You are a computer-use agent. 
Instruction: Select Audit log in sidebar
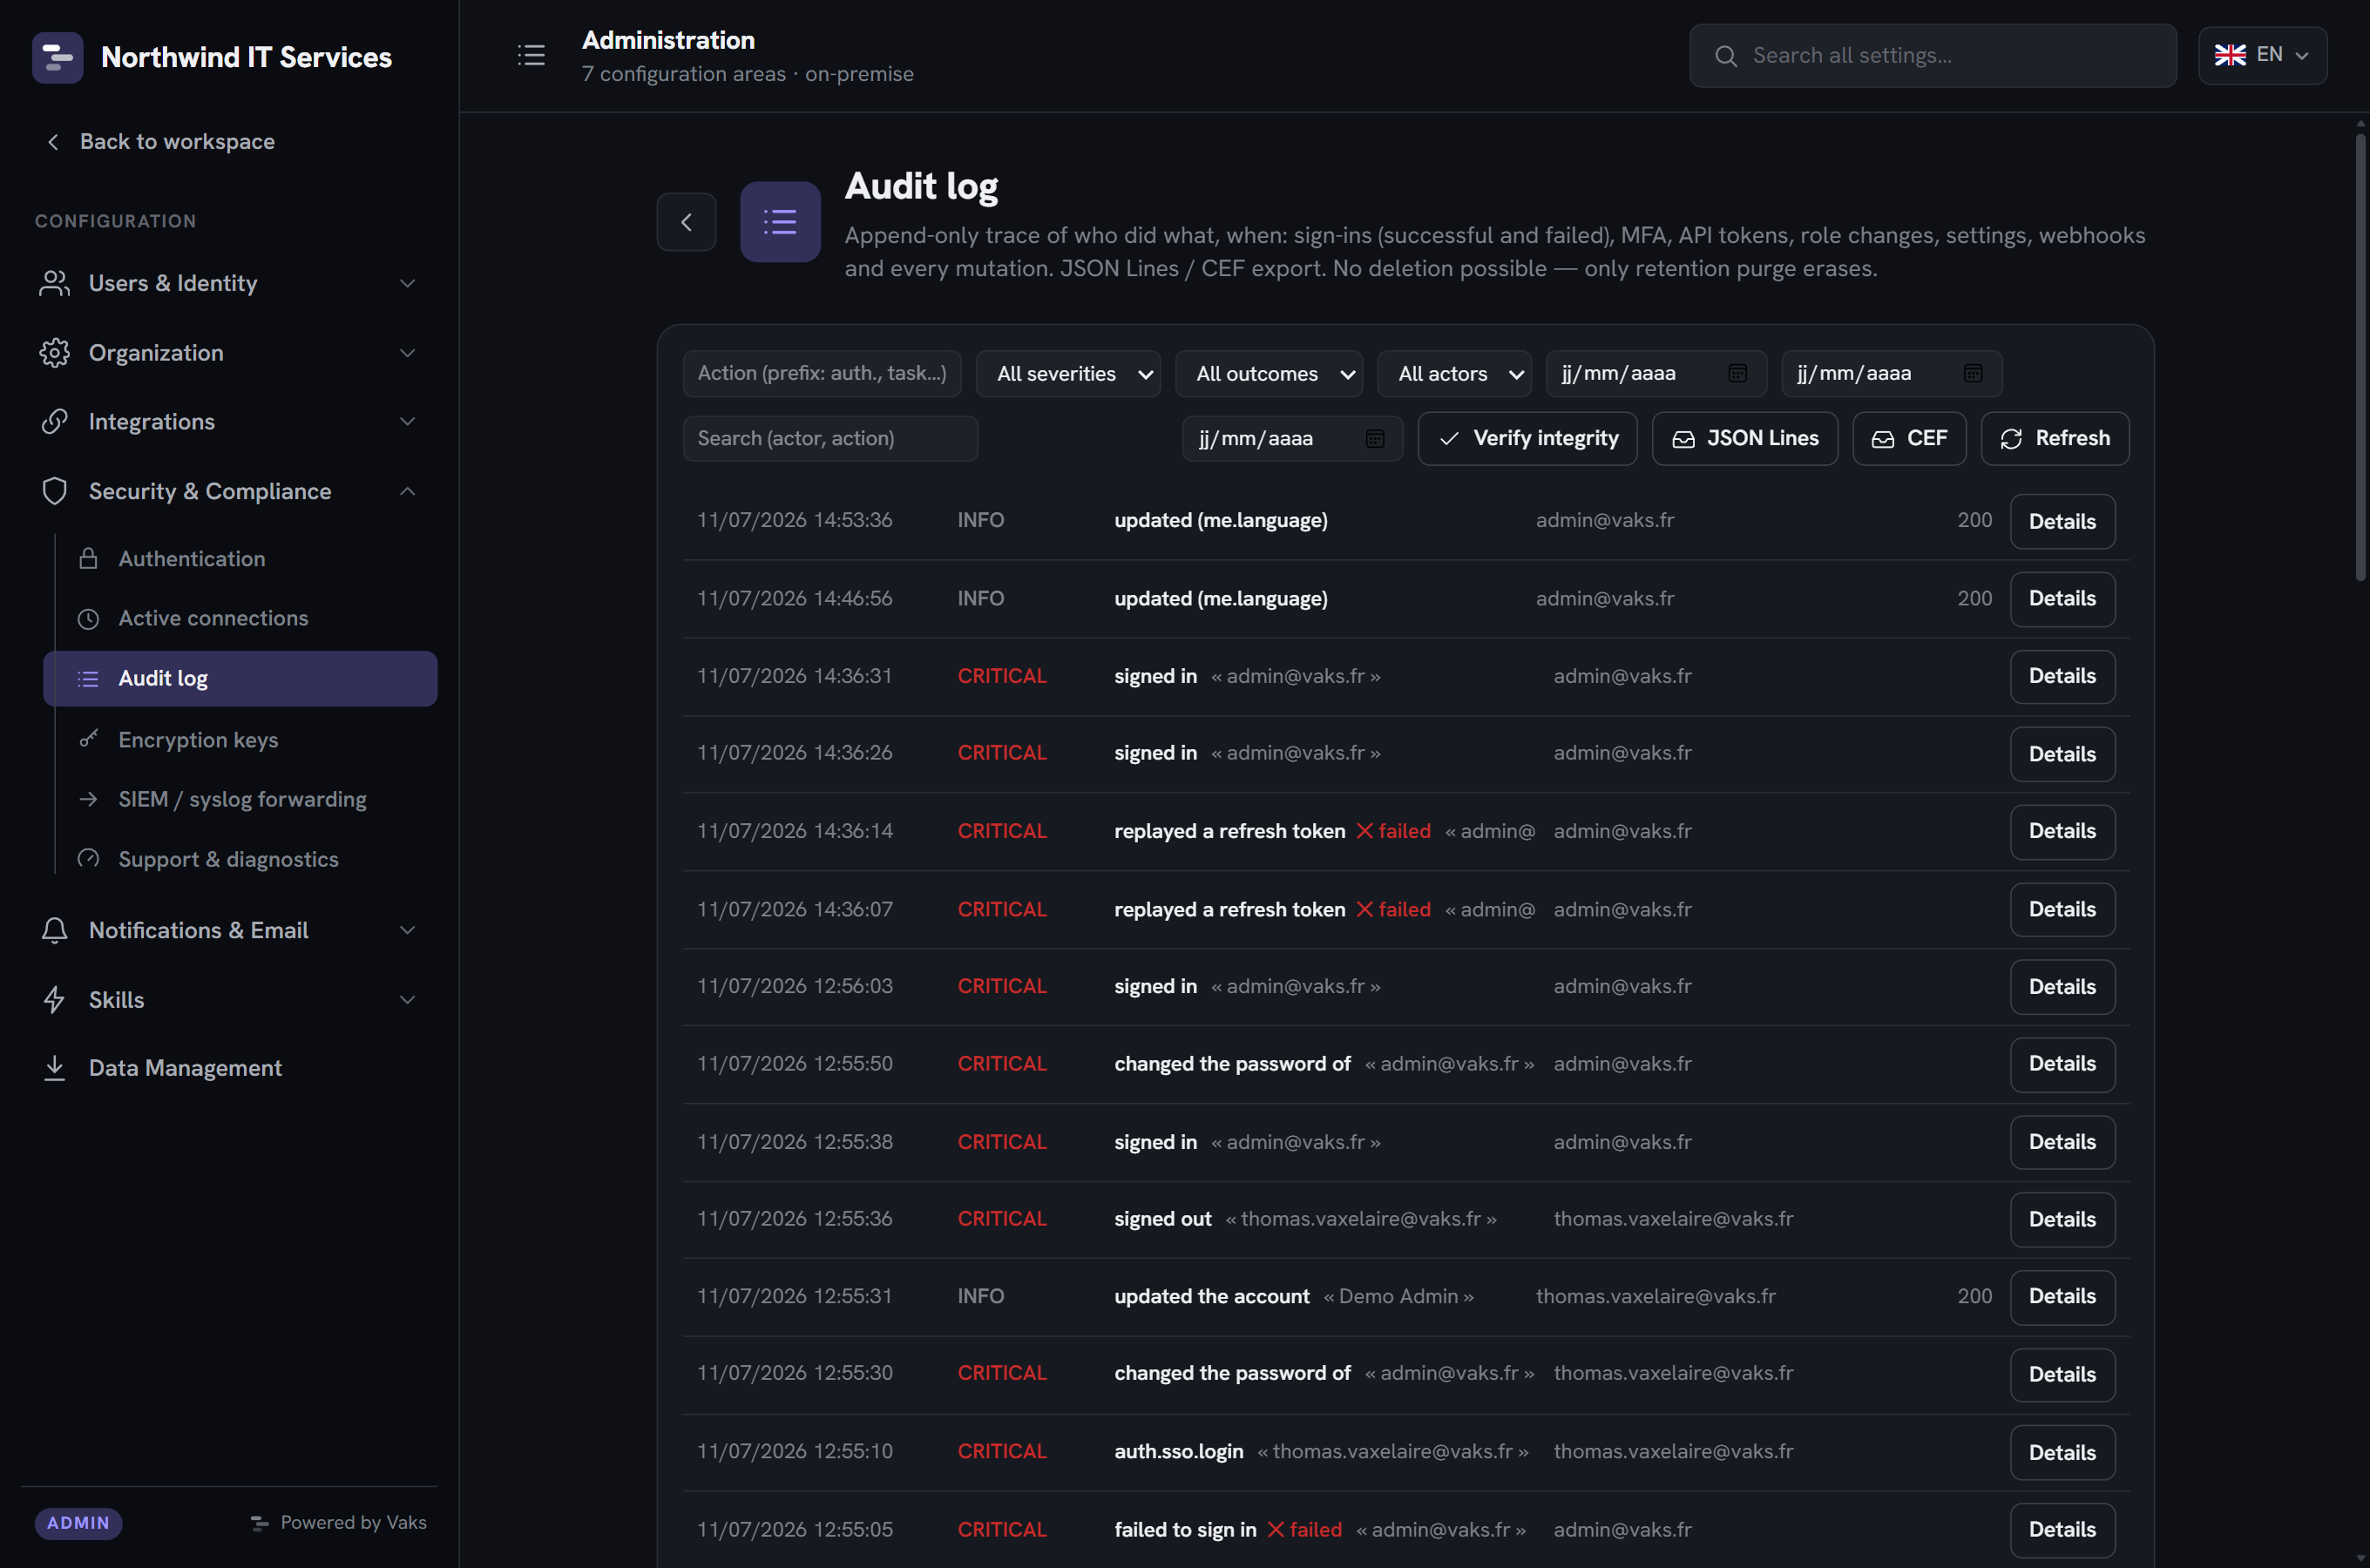pos(240,679)
